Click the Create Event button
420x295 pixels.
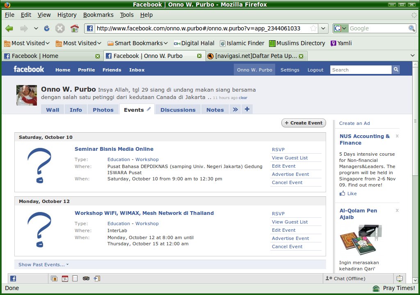click(304, 123)
